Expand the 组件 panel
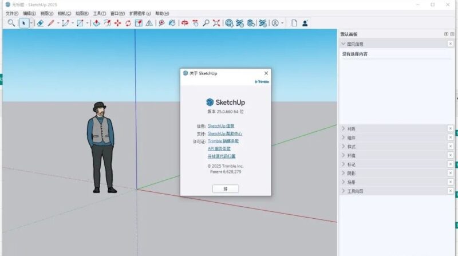The image size is (458, 256). [x=343, y=137]
